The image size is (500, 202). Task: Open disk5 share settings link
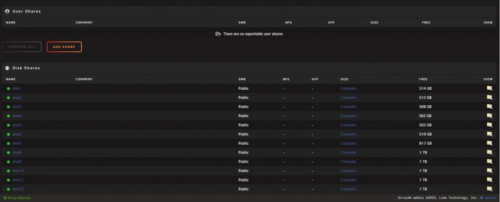pos(16,125)
